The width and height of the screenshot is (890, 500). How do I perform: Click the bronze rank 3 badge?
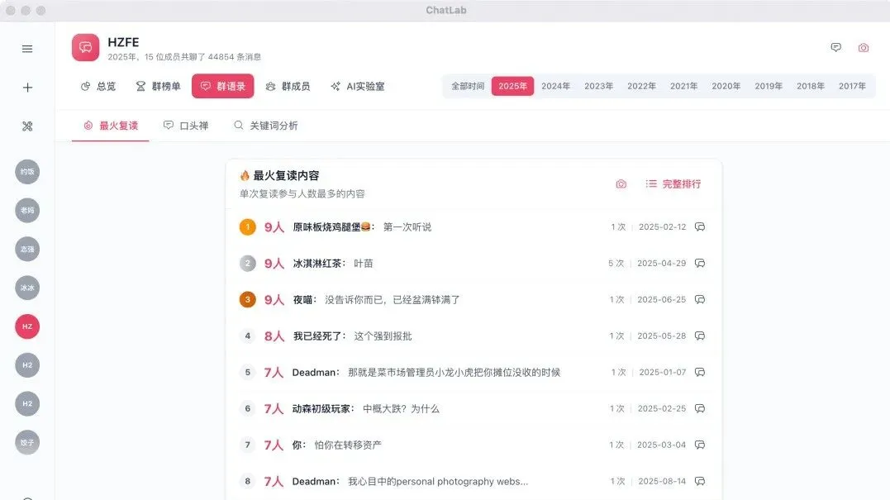point(247,300)
